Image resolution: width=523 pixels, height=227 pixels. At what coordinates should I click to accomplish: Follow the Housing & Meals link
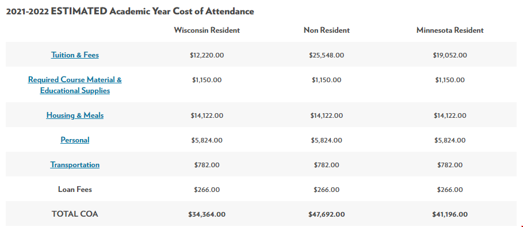pos(75,116)
